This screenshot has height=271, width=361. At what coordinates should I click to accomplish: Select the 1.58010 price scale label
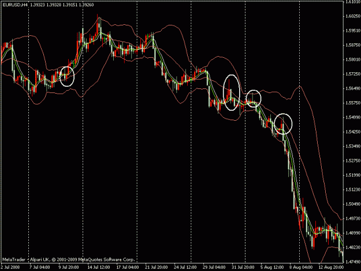(x=353, y=60)
